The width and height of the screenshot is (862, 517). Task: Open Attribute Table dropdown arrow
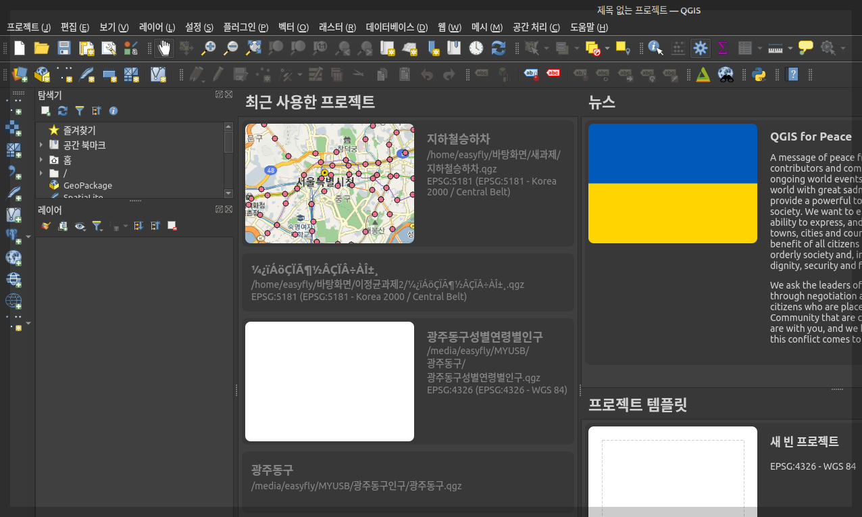[760, 48]
